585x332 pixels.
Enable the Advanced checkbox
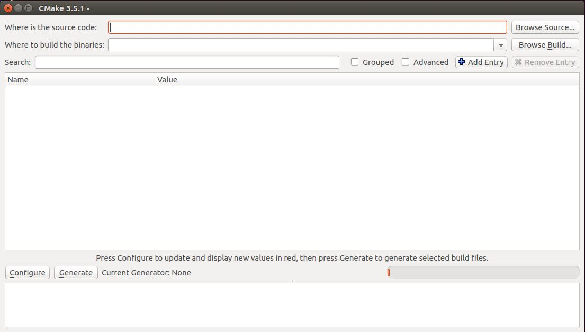406,62
